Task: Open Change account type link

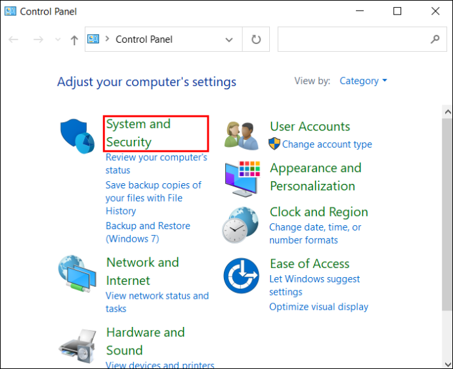Action: (x=327, y=144)
